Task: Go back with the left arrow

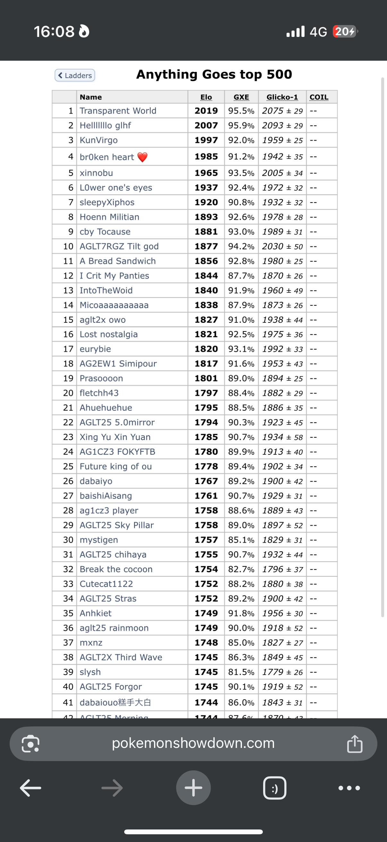Action: [30, 788]
